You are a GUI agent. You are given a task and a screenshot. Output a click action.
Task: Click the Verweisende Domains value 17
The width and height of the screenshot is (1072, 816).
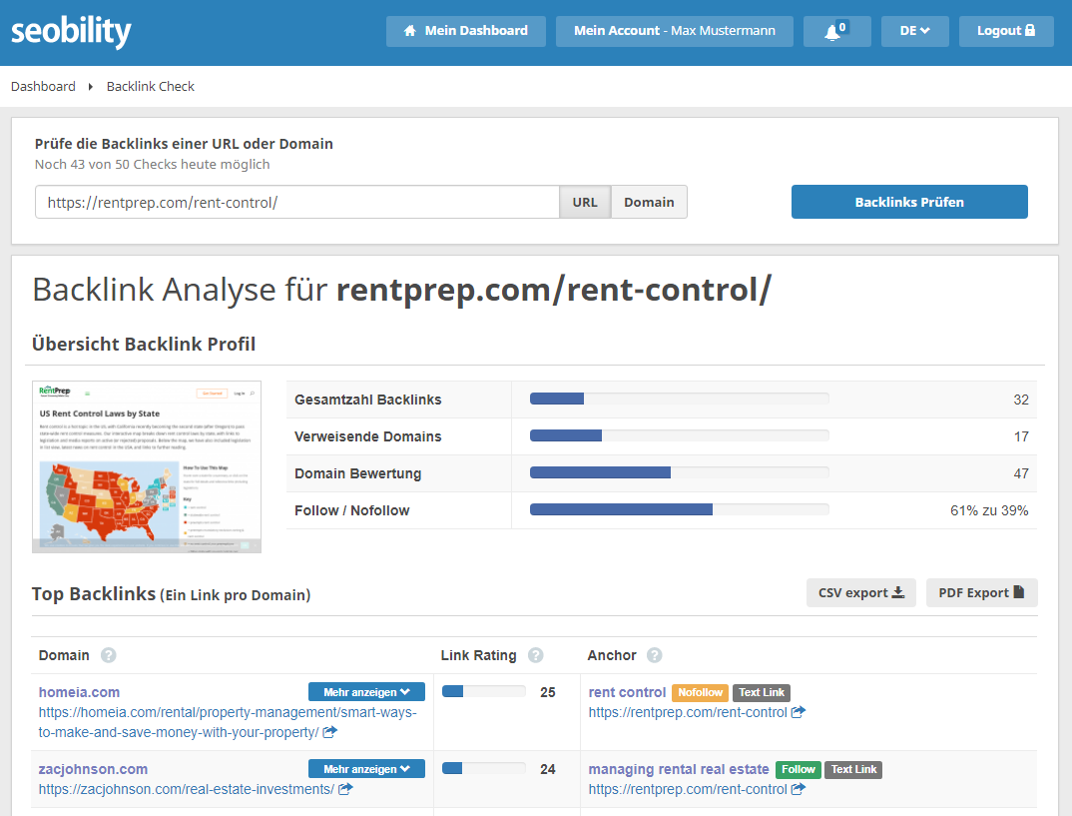(1021, 436)
